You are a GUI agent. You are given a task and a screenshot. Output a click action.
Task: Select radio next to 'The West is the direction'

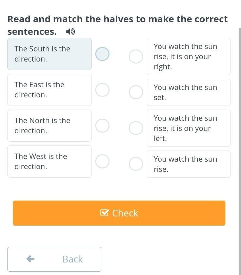102,161
